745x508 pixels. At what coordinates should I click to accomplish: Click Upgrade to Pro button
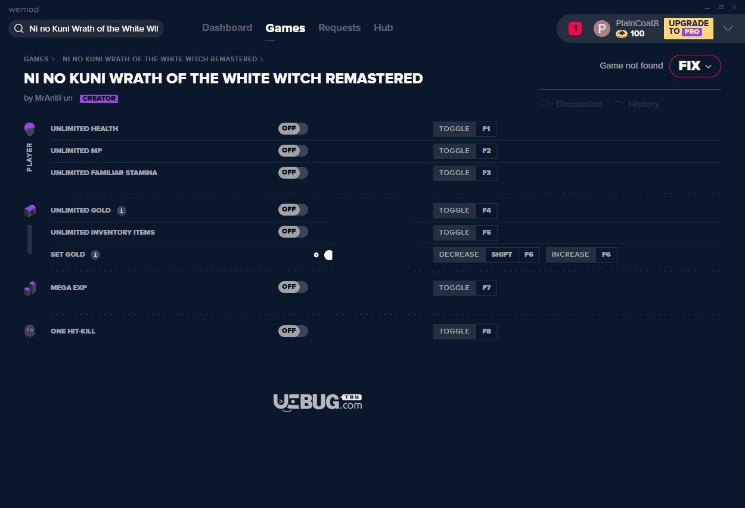(x=688, y=28)
